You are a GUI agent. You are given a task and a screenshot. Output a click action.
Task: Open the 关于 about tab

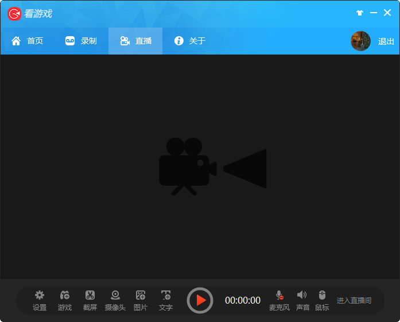click(189, 41)
